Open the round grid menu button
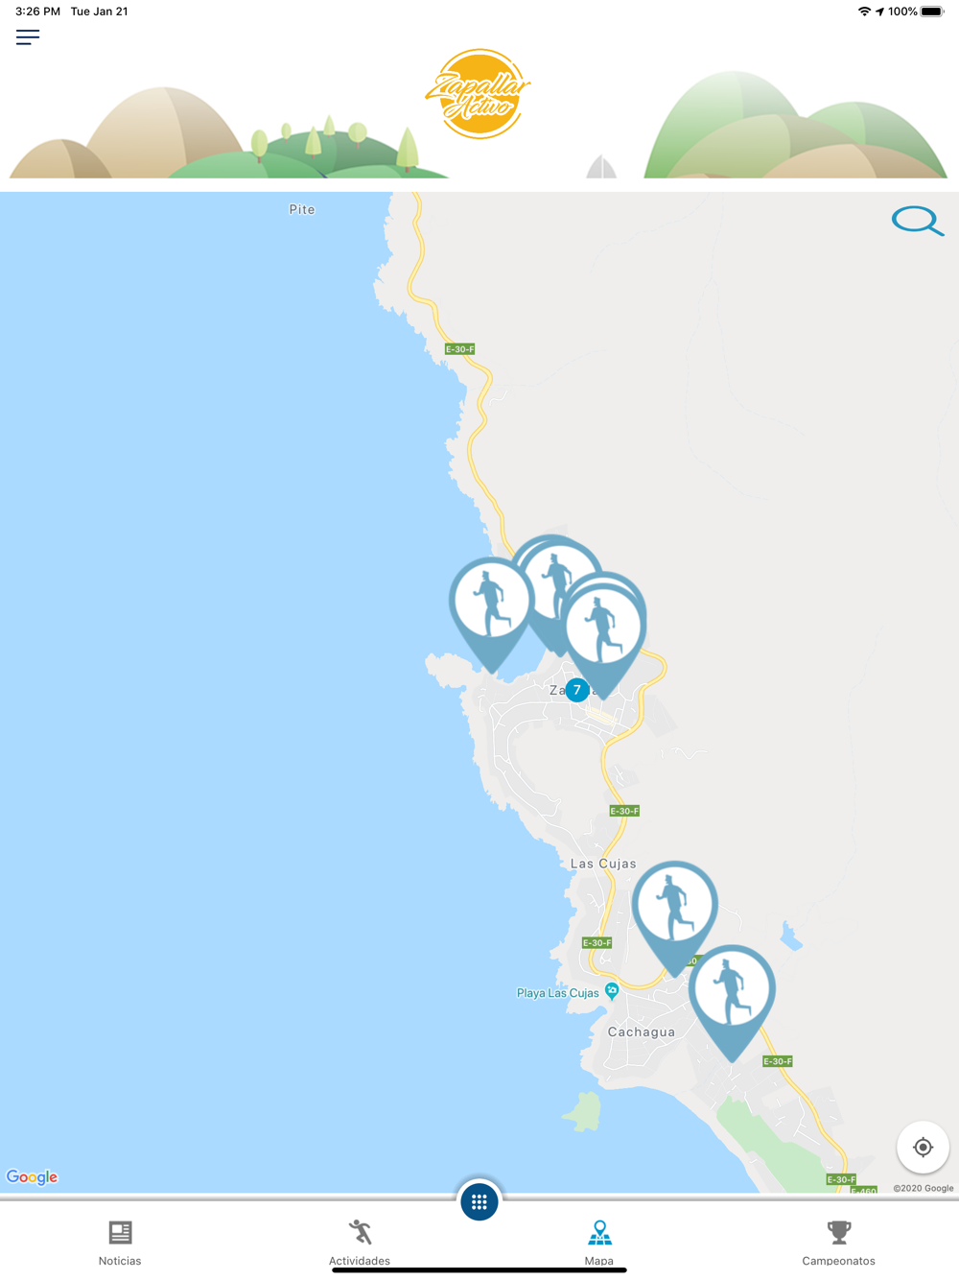This screenshot has width=959, height=1280. pos(479,1201)
